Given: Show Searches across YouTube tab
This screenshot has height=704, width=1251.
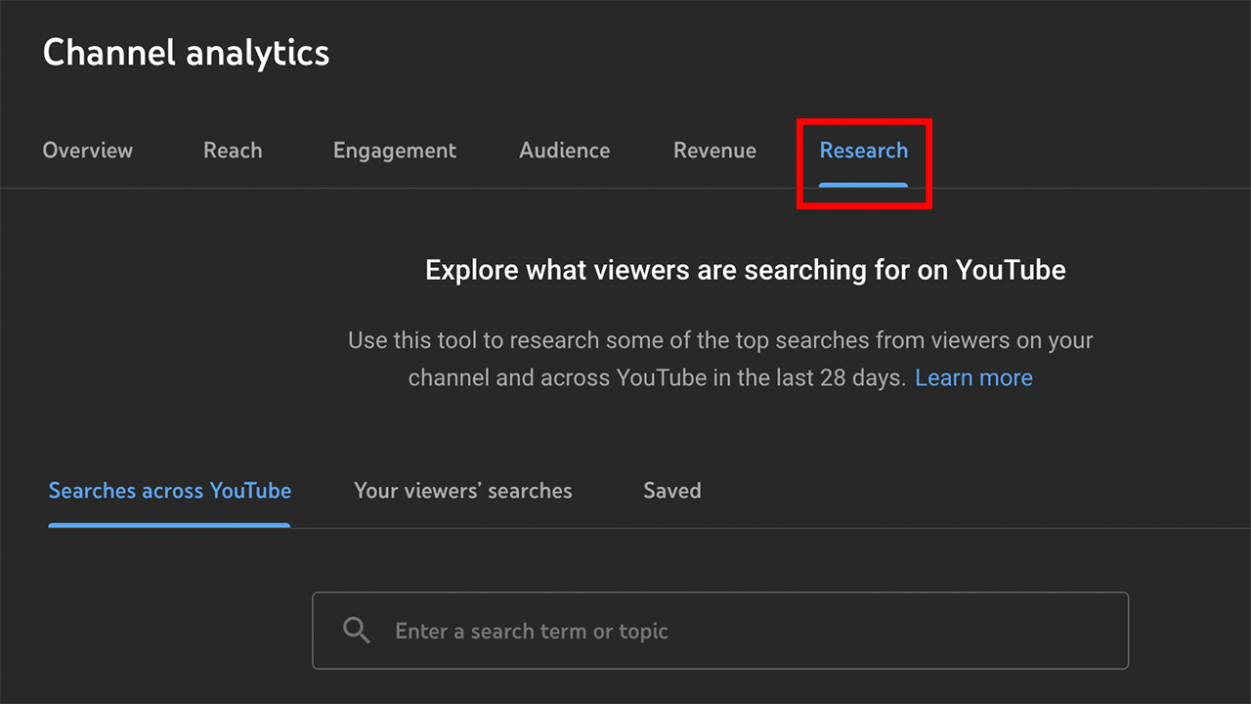Looking at the screenshot, I should (x=170, y=491).
